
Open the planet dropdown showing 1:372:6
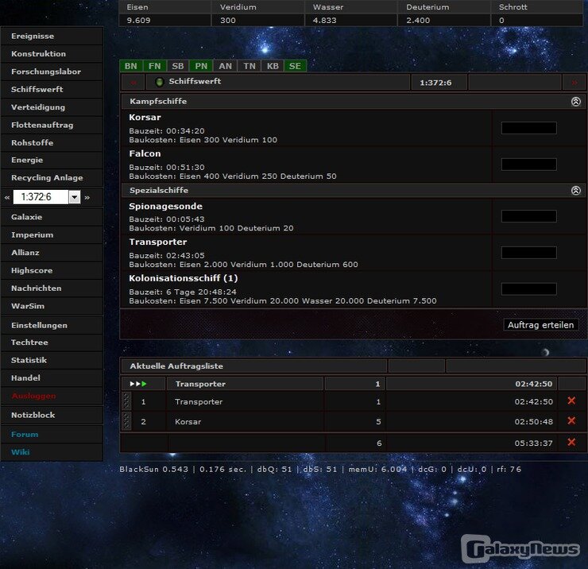click(x=47, y=197)
